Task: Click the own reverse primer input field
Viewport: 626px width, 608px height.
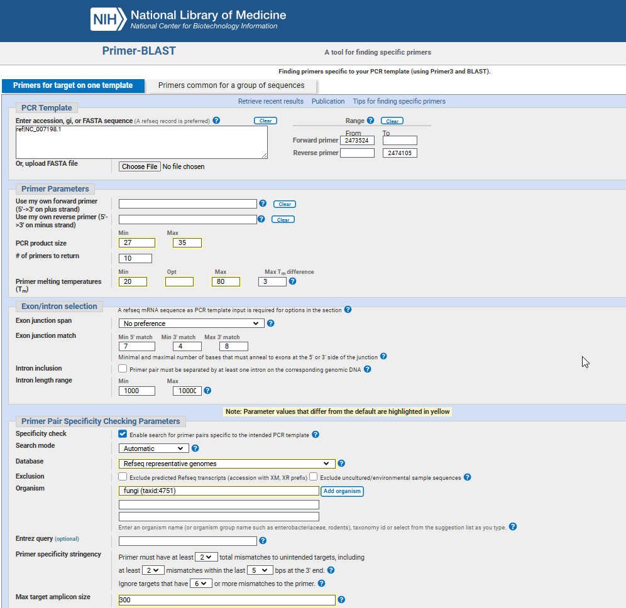Action: (188, 219)
